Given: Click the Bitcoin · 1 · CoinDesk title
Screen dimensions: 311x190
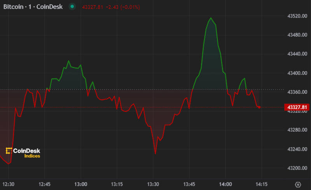Looking at the screenshot, I should pos(33,7).
